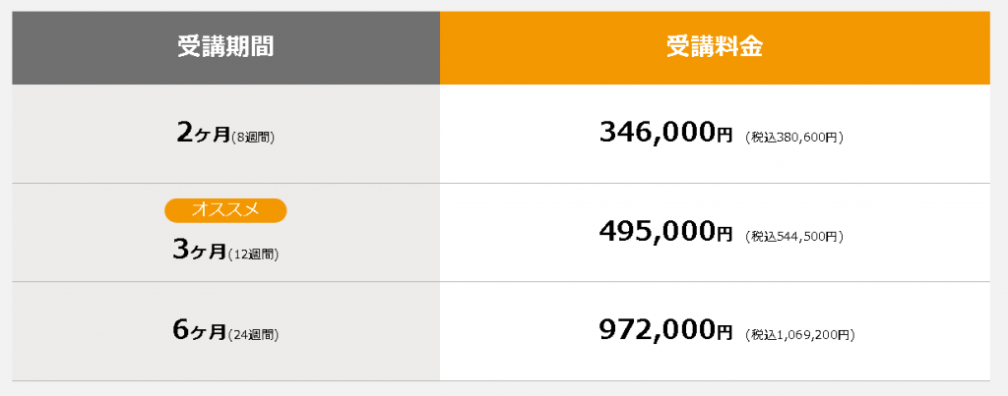Click the 受講期間 header cell
The height and width of the screenshot is (396, 1008).
pos(225,47)
